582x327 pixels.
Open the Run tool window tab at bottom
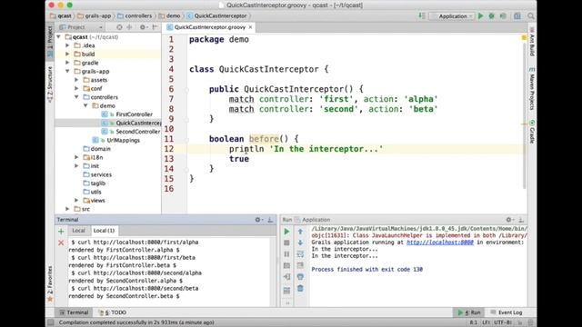pos(469,312)
